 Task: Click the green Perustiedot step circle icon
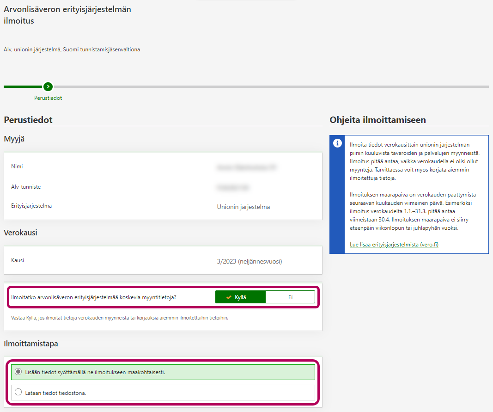48,86
